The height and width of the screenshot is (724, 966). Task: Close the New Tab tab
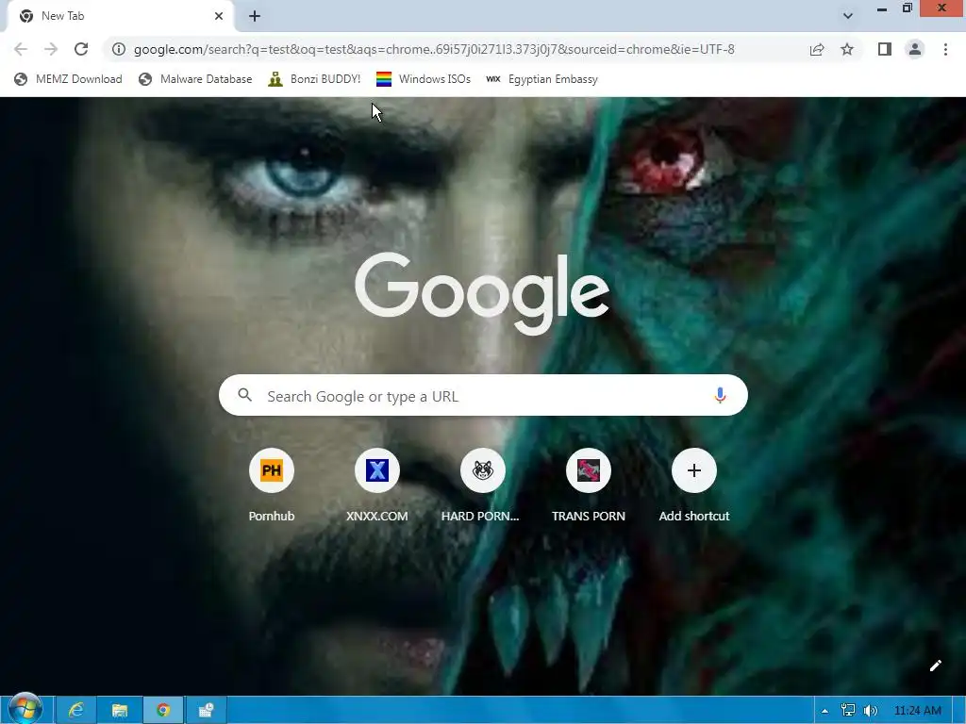coord(218,16)
